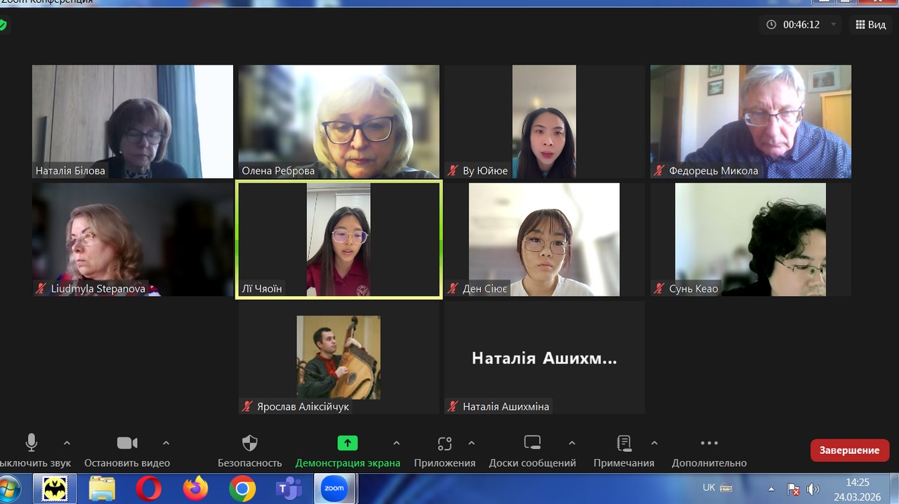The image size is (899, 504).
Task: Expand audio options arrow next to microphone
Action: click(67, 443)
